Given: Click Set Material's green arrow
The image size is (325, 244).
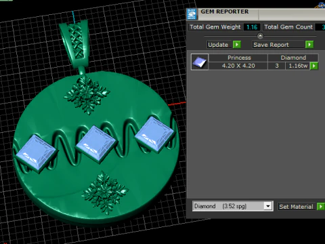Looking at the screenshot, I should coord(320,207).
